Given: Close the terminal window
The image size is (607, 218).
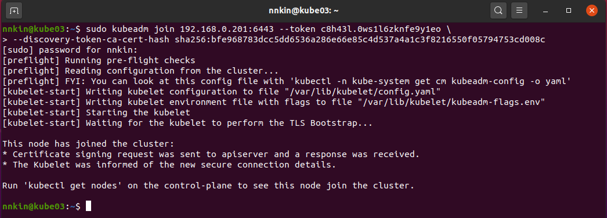Looking at the screenshot, I should click(591, 10).
